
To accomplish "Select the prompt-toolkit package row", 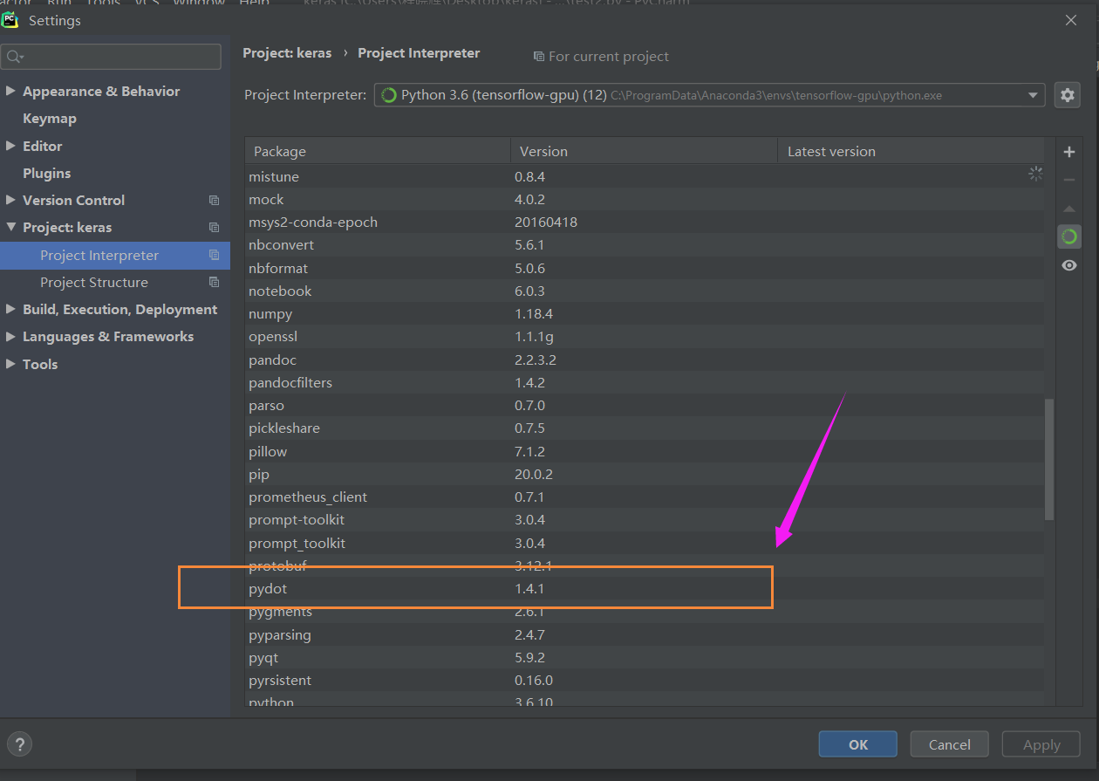I will click(x=645, y=519).
